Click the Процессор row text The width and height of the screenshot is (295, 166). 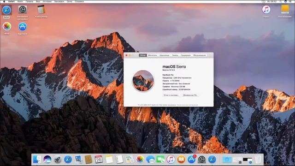[x=177, y=78]
